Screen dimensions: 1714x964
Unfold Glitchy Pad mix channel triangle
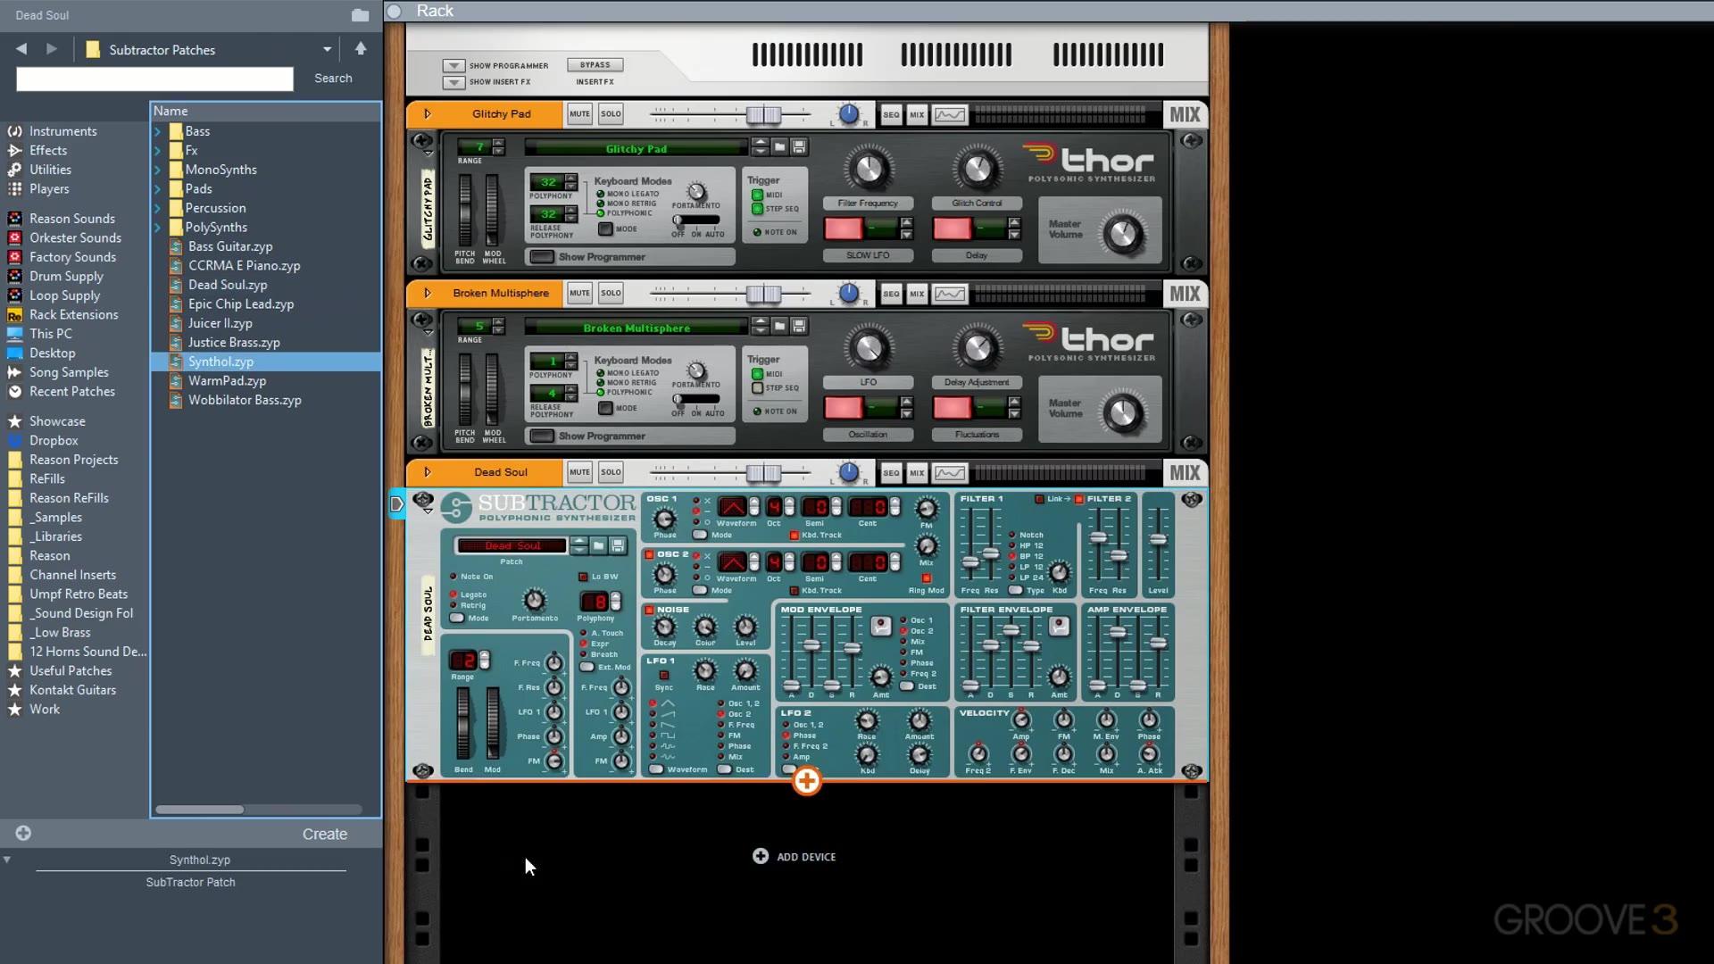428,114
